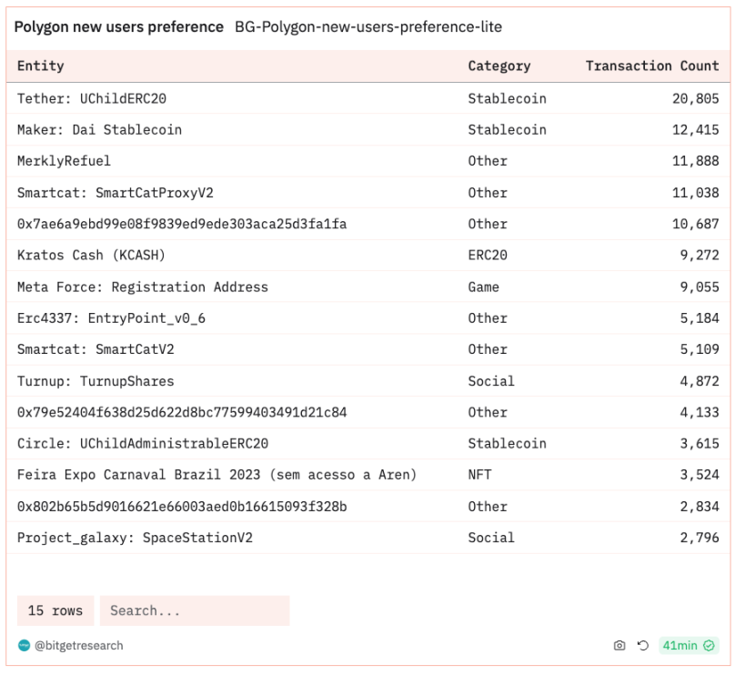
Task: Sort by the Entity column header
Action: click(x=41, y=66)
